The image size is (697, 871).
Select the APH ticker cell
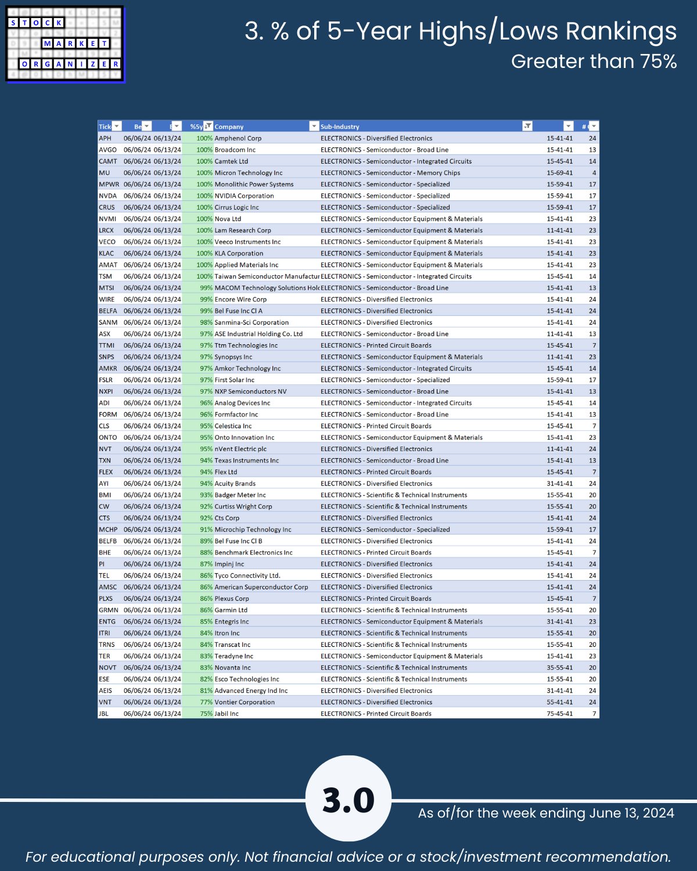point(105,138)
